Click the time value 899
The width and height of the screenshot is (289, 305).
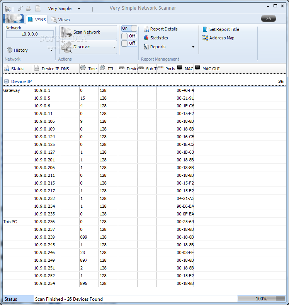click(x=84, y=237)
